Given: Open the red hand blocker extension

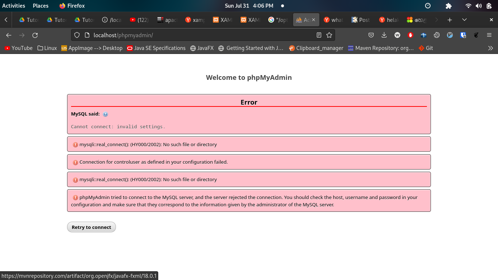Looking at the screenshot, I should pos(411,35).
